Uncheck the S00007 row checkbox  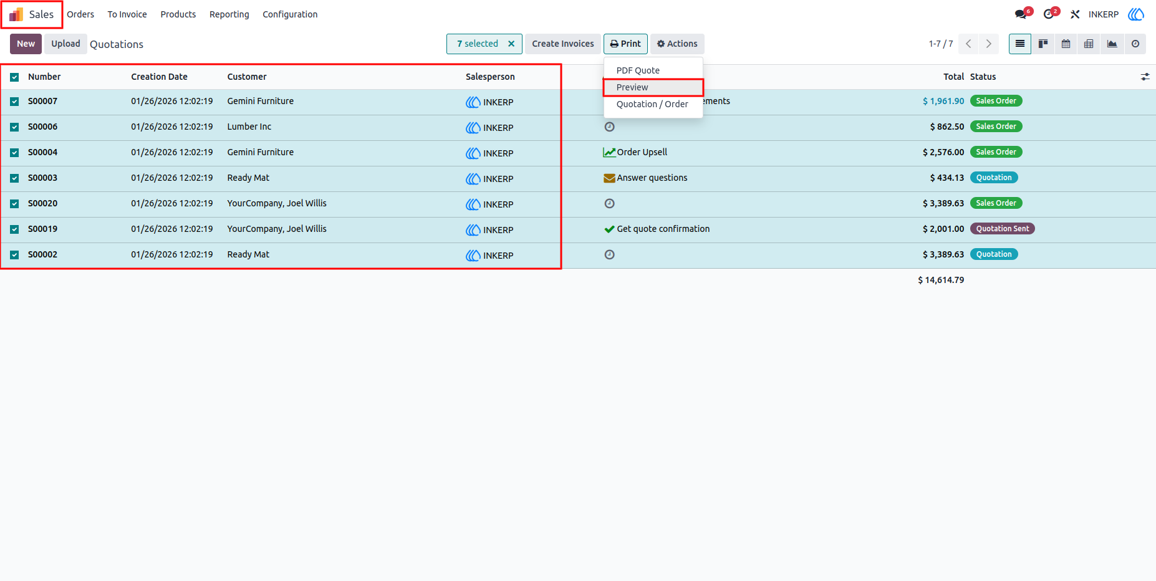coord(14,101)
